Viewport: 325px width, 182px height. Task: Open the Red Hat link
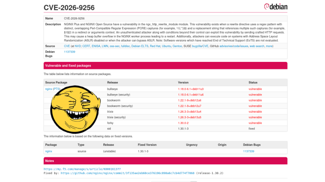[x=155, y=46]
